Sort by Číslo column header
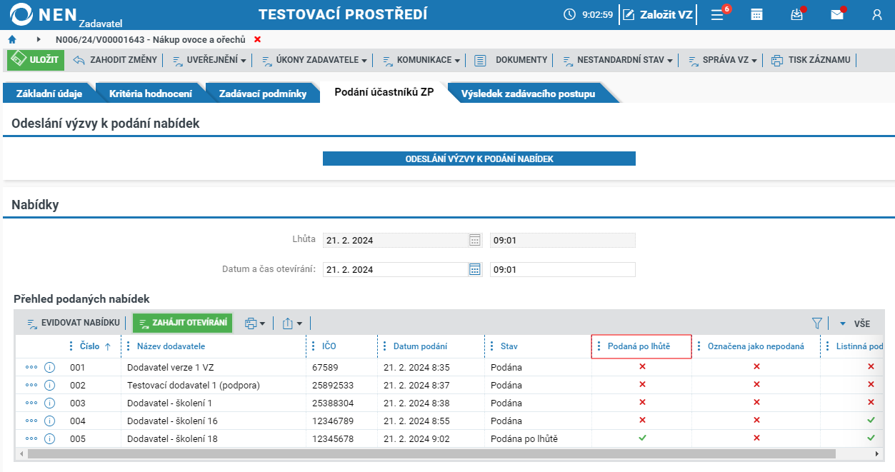 tap(89, 346)
